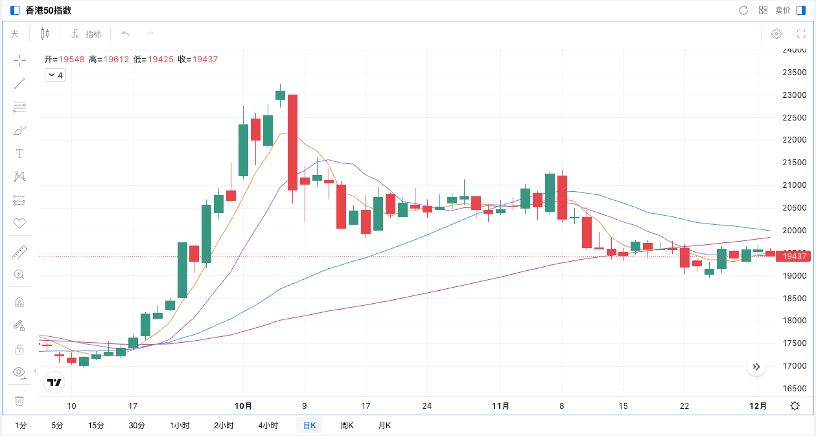Toggle the right side panel icon
Viewport: 816px width, 436px height.
pos(801,10)
